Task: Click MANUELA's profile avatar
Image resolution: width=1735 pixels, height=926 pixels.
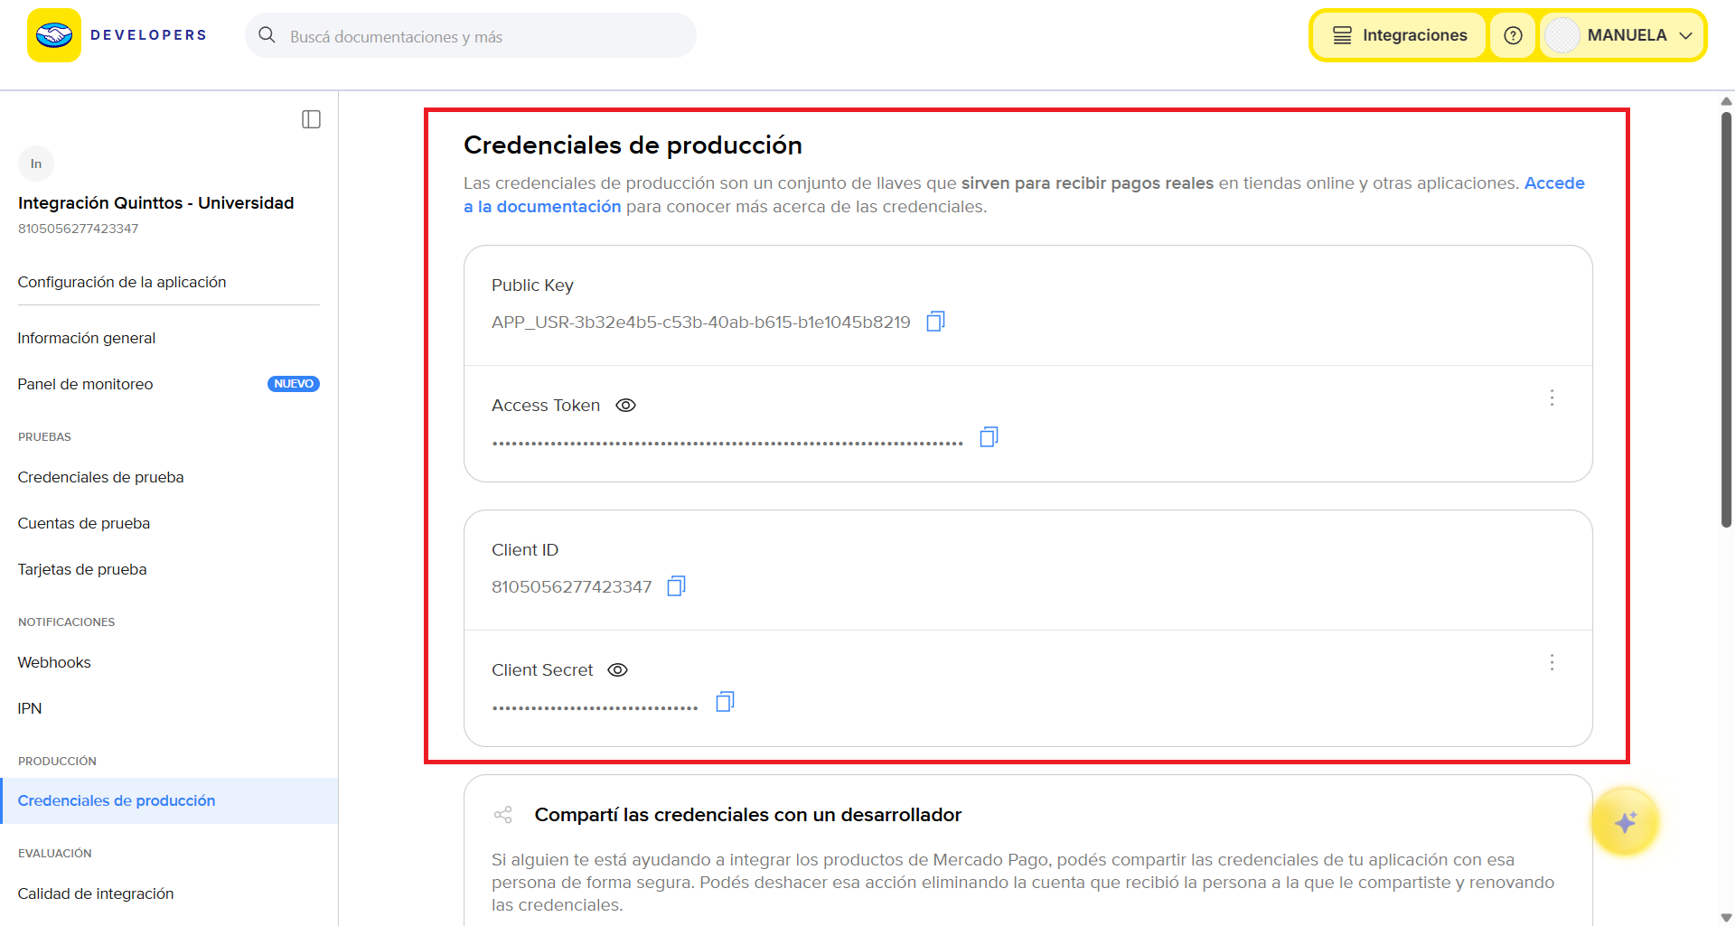Action: click(1562, 35)
